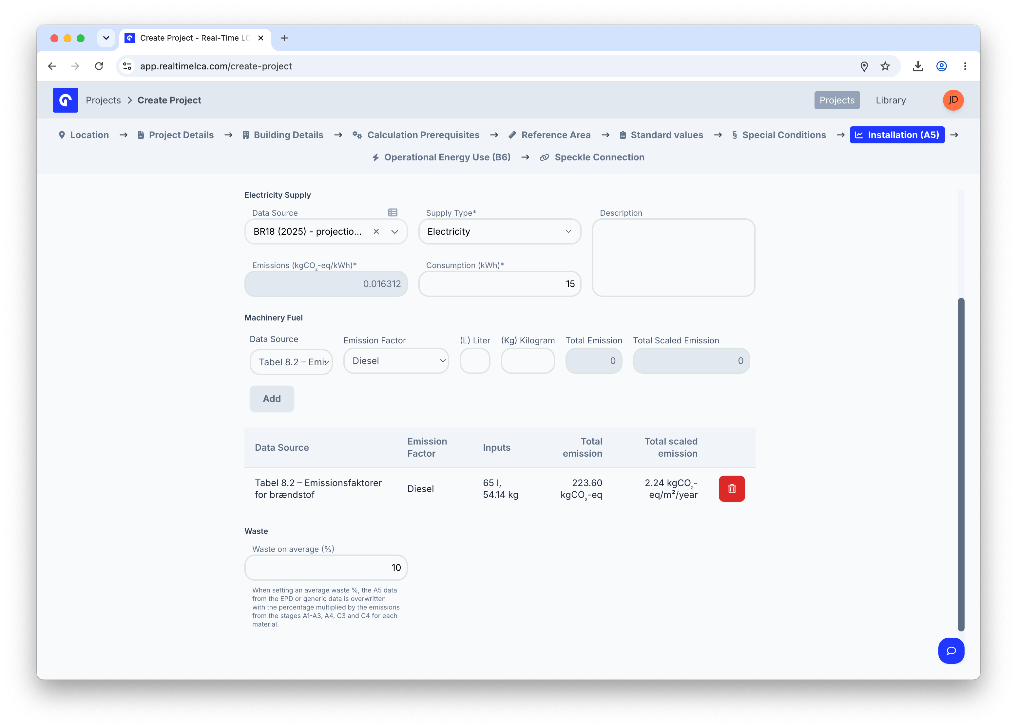Select the Installation (A5) step

tap(897, 135)
